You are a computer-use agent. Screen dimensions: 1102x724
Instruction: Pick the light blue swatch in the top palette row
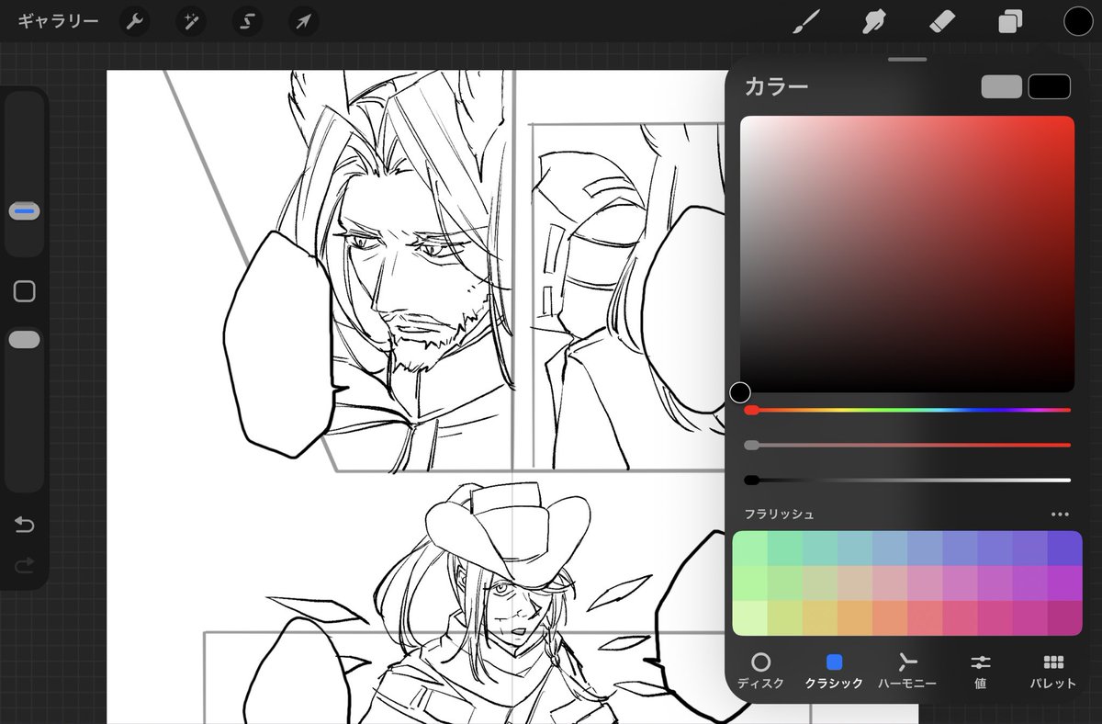[890, 548]
